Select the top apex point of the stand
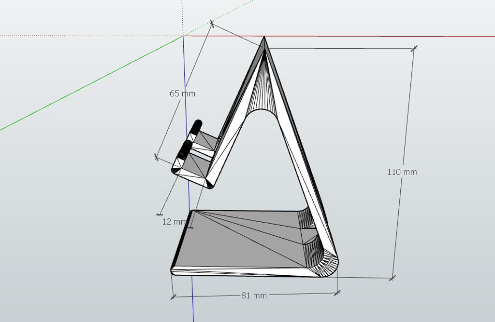This screenshot has width=495, height=322. pos(264,38)
